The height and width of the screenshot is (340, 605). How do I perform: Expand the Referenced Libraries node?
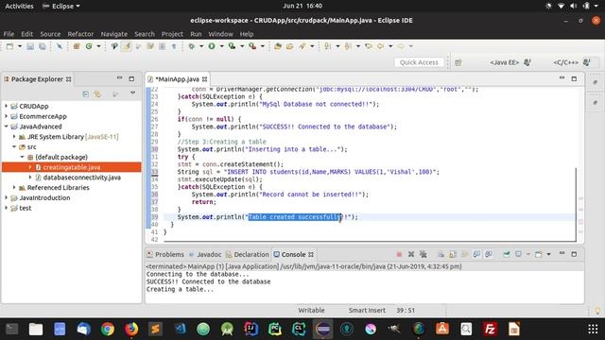point(14,187)
